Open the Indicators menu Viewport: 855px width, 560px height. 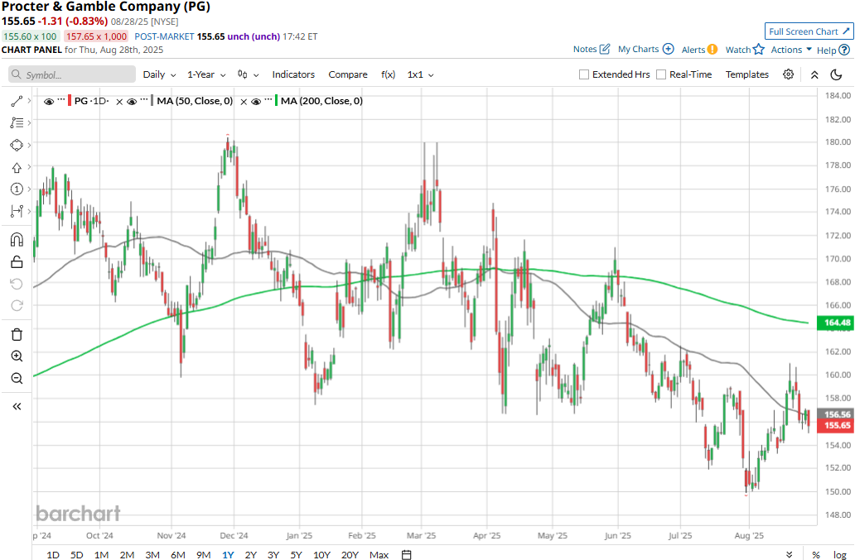tap(293, 74)
